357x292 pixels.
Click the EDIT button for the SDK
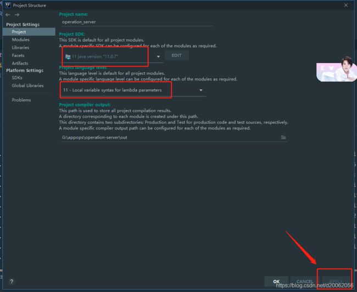pyautogui.click(x=177, y=55)
